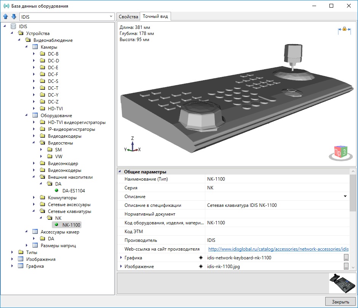
Task: Click the blue down arrow navigation icon
Action: pyautogui.click(x=14, y=17)
